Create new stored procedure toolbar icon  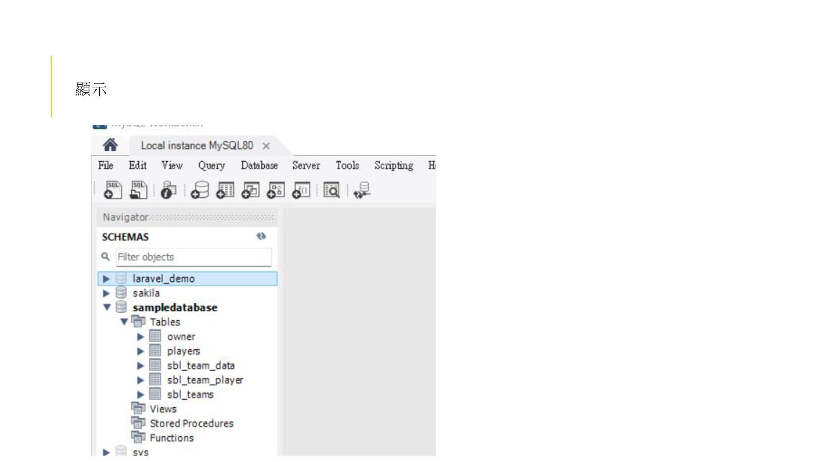click(x=276, y=190)
